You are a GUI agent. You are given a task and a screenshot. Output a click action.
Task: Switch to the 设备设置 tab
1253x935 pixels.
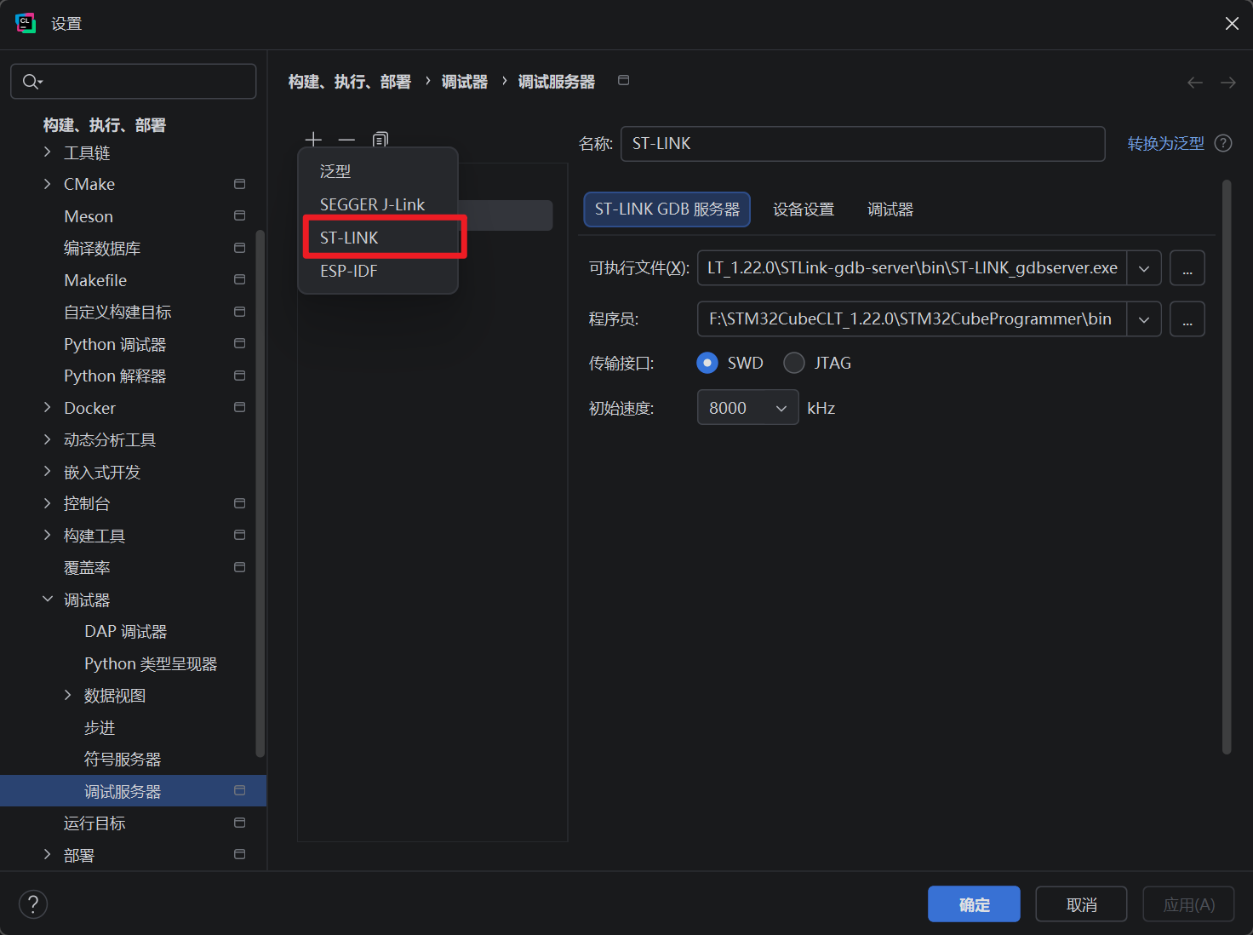pos(804,209)
